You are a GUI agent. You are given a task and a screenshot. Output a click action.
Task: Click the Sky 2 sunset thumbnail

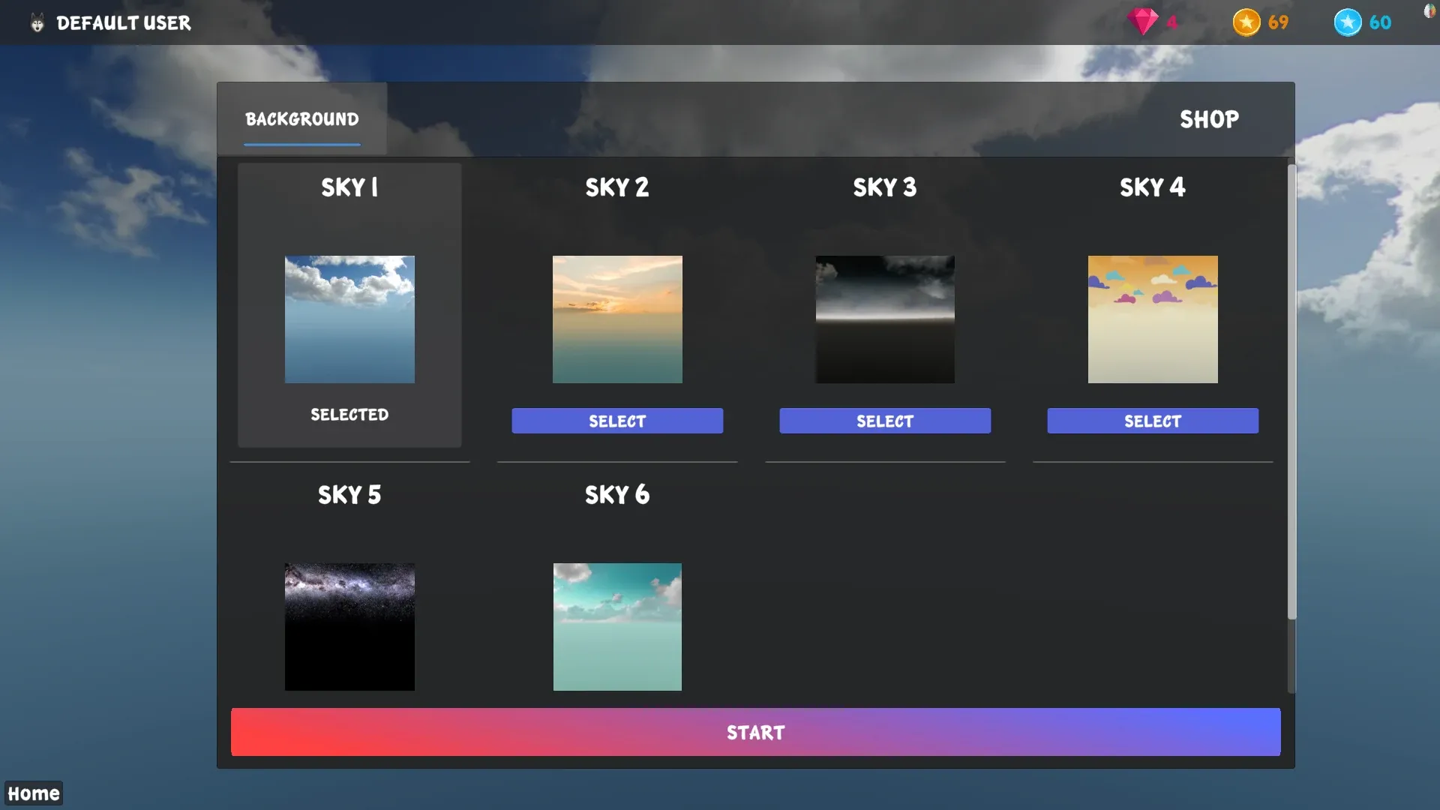pyautogui.click(x=617, y=319)
